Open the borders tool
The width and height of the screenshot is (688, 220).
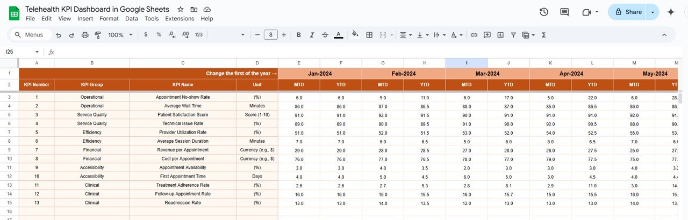(369, 35)
